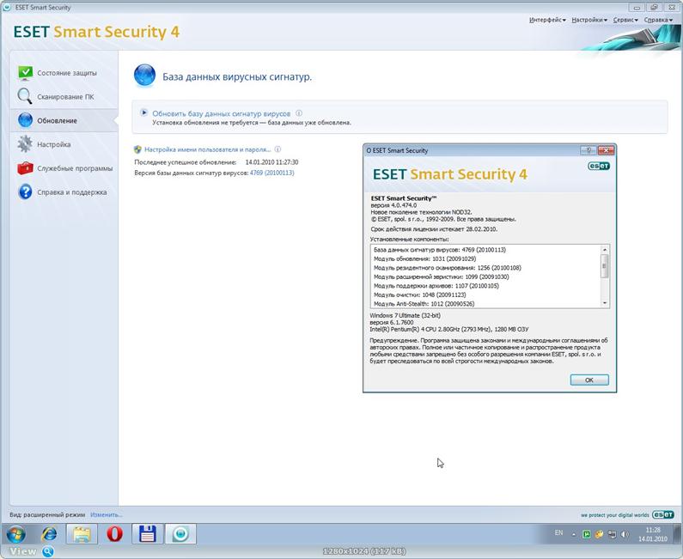Select Модуль резидентного сканирования row
The image size is (683, 559).
click(x=486, y=268)
